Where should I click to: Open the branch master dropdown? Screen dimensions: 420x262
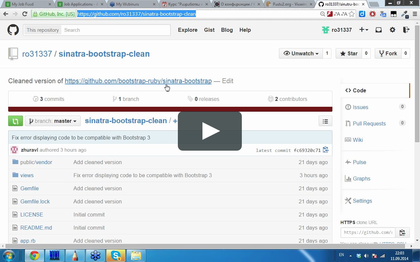[x=53, y=121]
